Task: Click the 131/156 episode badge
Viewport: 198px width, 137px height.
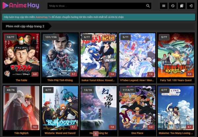Action: [51, 37]
